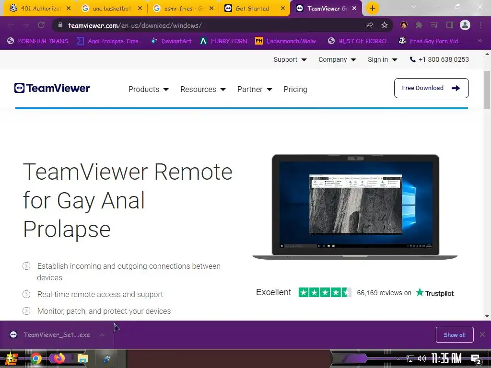Screen dimensions: 491x368
Task: Open the Chrome three-dot menu
Action: coord(480,25)
